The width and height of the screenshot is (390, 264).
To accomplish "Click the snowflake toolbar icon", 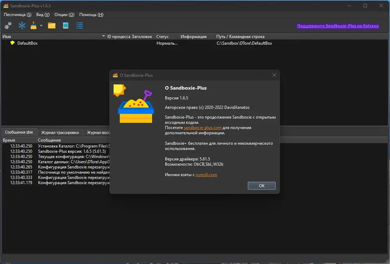I will click(x=22, y=25).
